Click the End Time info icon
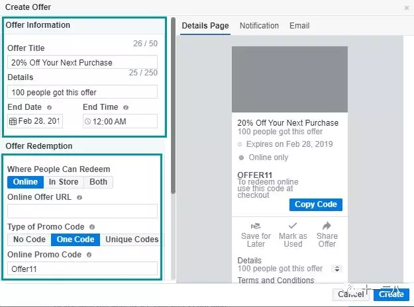414x307 pixels. (126, 107)
